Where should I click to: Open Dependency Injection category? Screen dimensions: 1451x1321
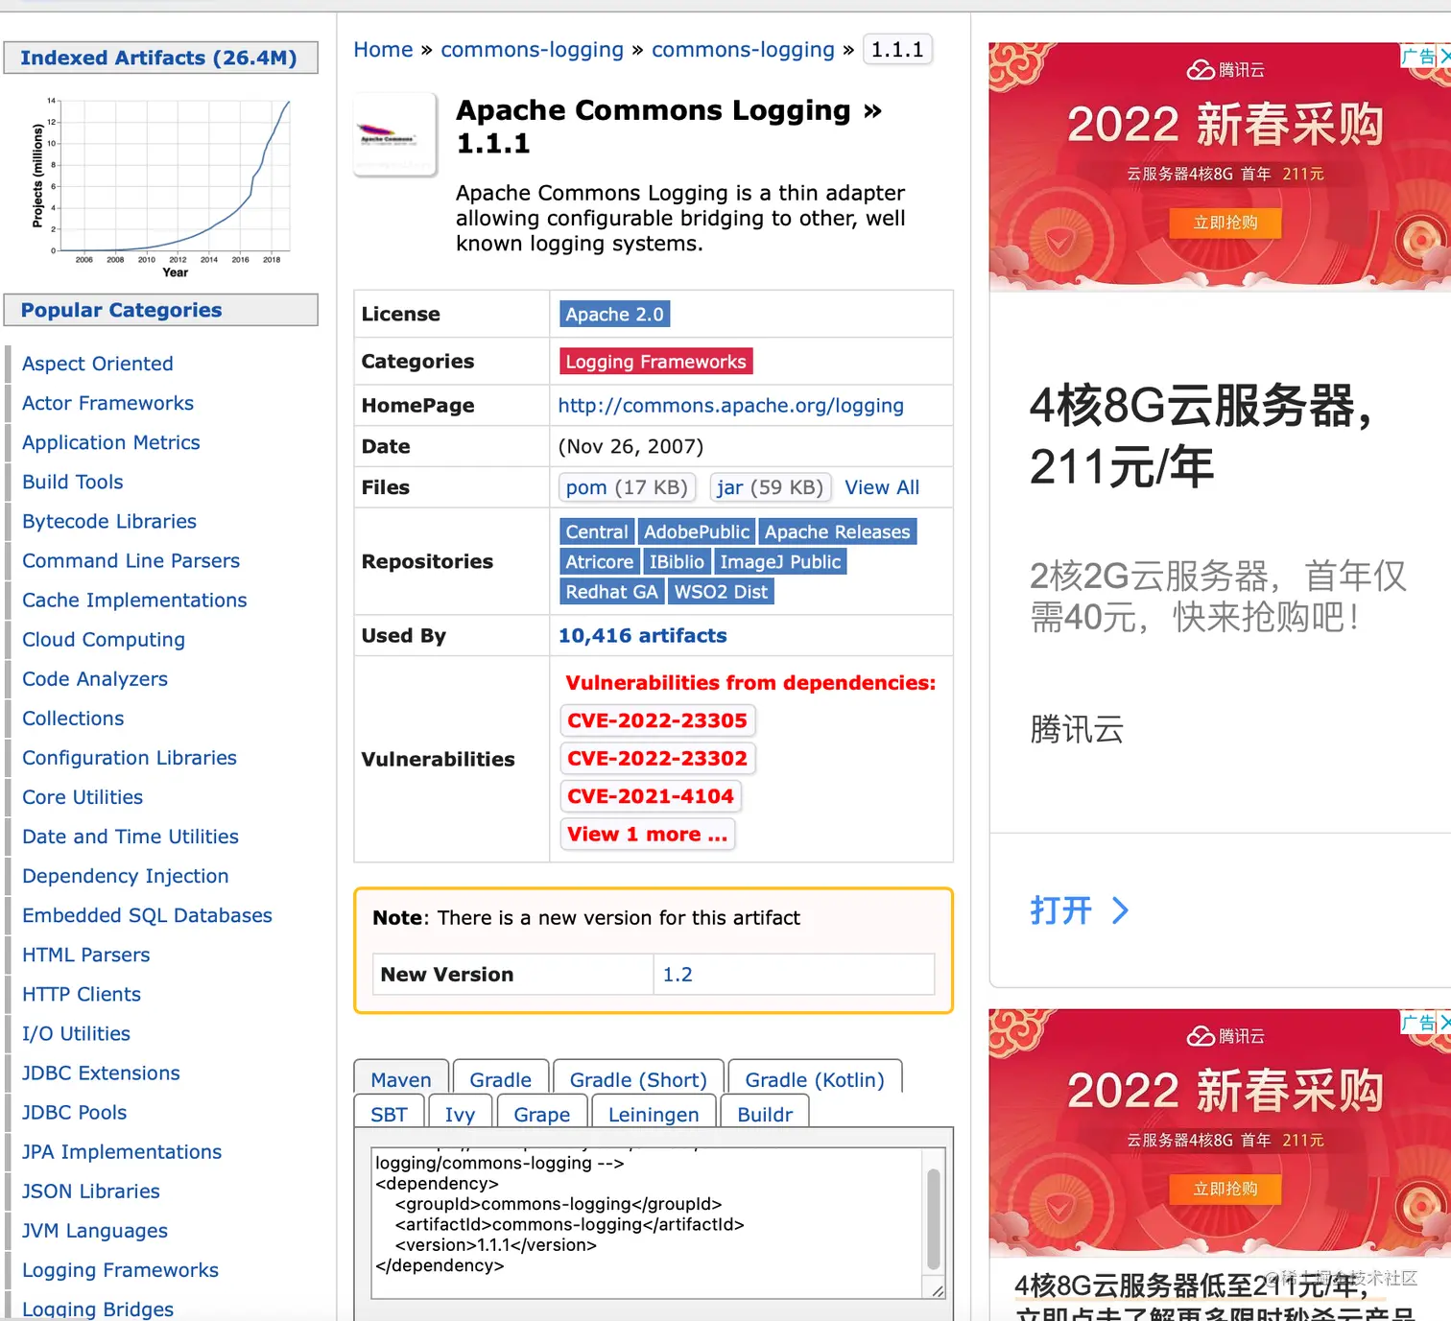tap(126, 875)
